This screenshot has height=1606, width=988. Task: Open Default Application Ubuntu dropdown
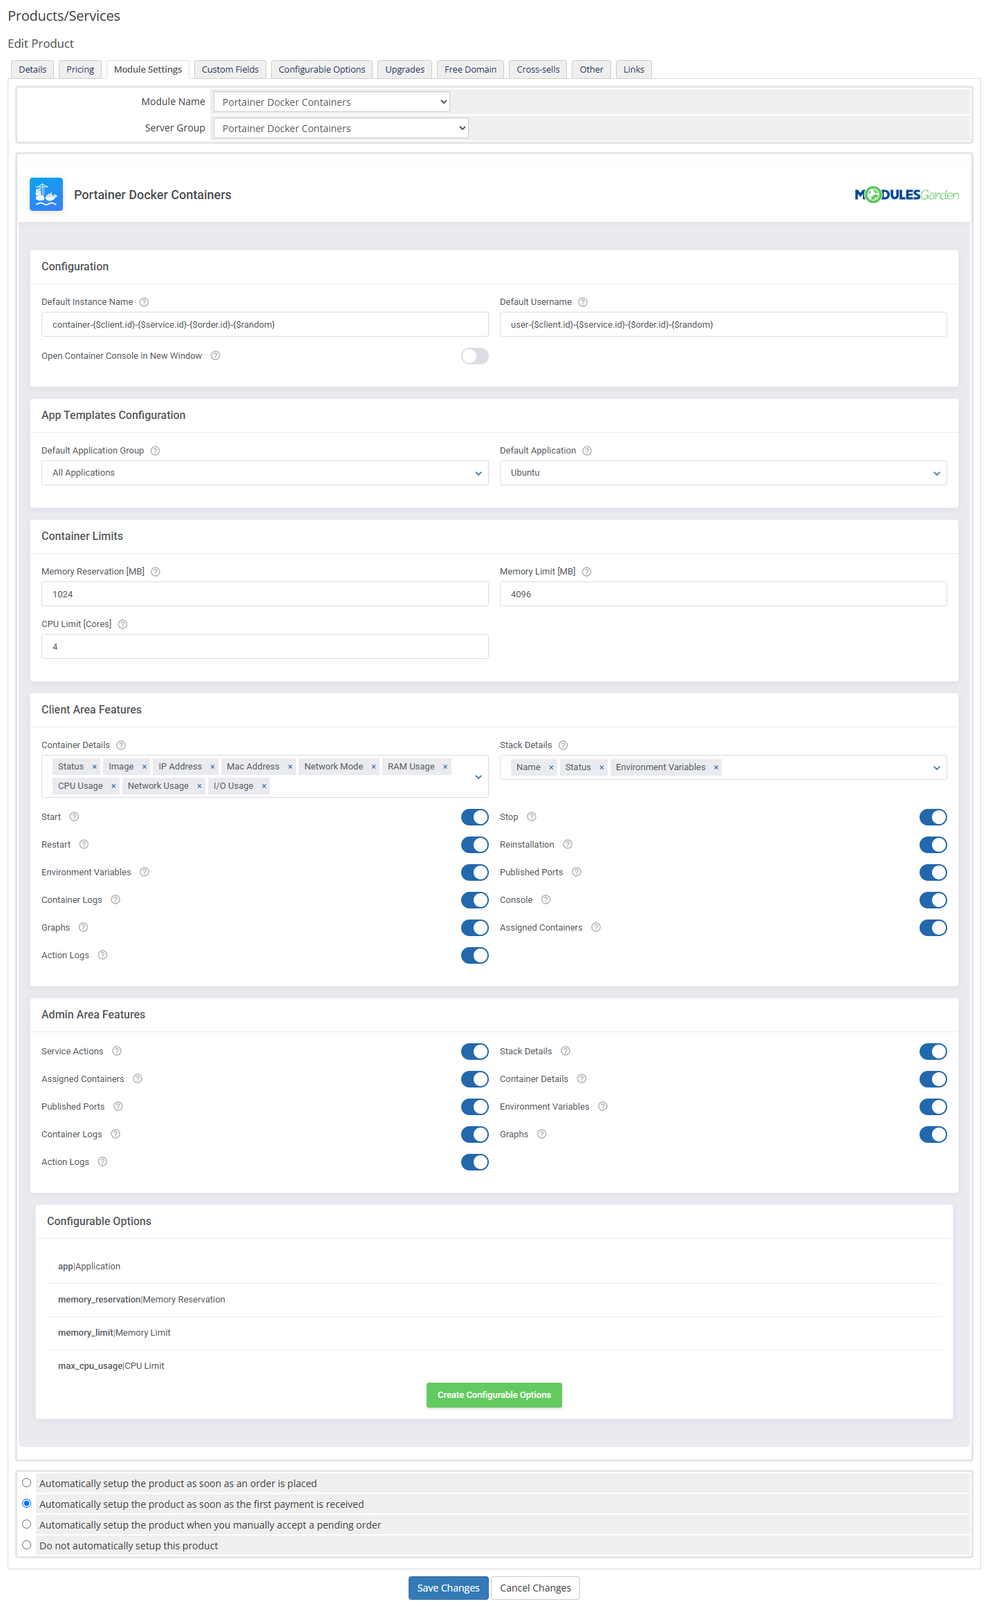pyautogui.click(x=723, y=473)
